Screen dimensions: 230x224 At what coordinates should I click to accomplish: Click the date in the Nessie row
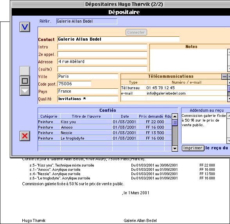click(125, 133)
